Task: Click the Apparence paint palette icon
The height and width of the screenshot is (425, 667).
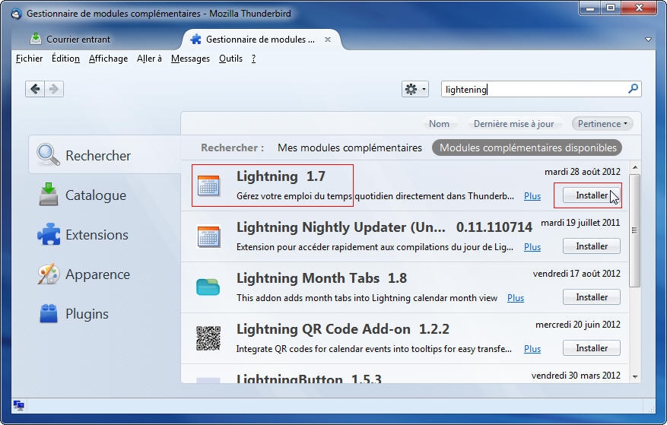Action: pos(49,274)
